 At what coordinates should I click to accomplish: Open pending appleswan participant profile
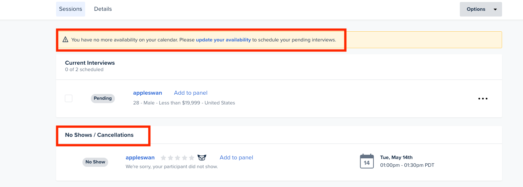click(148, 93)
